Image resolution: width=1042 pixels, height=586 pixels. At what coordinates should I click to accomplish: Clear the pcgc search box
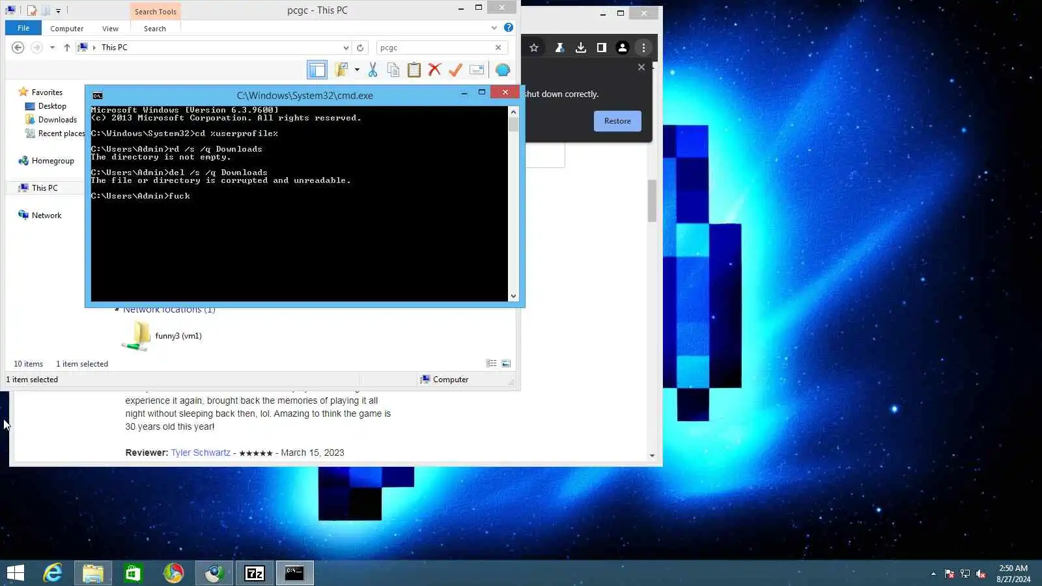coord(498,48)
